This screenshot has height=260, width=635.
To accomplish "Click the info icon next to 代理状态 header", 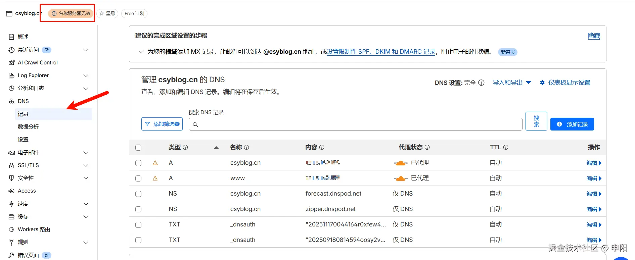I will pos(427,147).
